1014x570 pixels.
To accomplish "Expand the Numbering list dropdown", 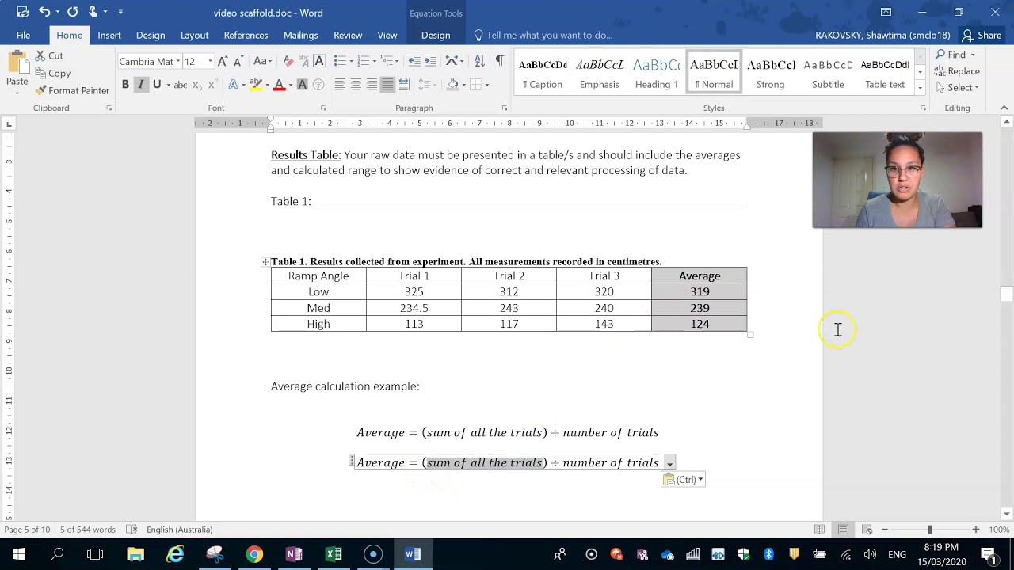I will pos(375,61).
